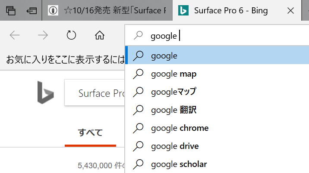This screenshot has width=309, height=173.
Task: Click search icon beside google chrome
Action: point(138,128)
